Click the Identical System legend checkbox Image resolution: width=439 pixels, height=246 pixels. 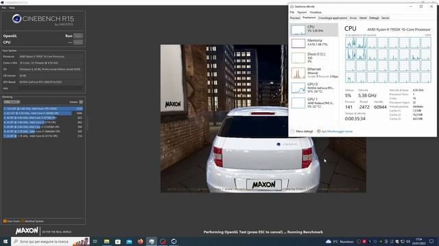tap(23, 221)
